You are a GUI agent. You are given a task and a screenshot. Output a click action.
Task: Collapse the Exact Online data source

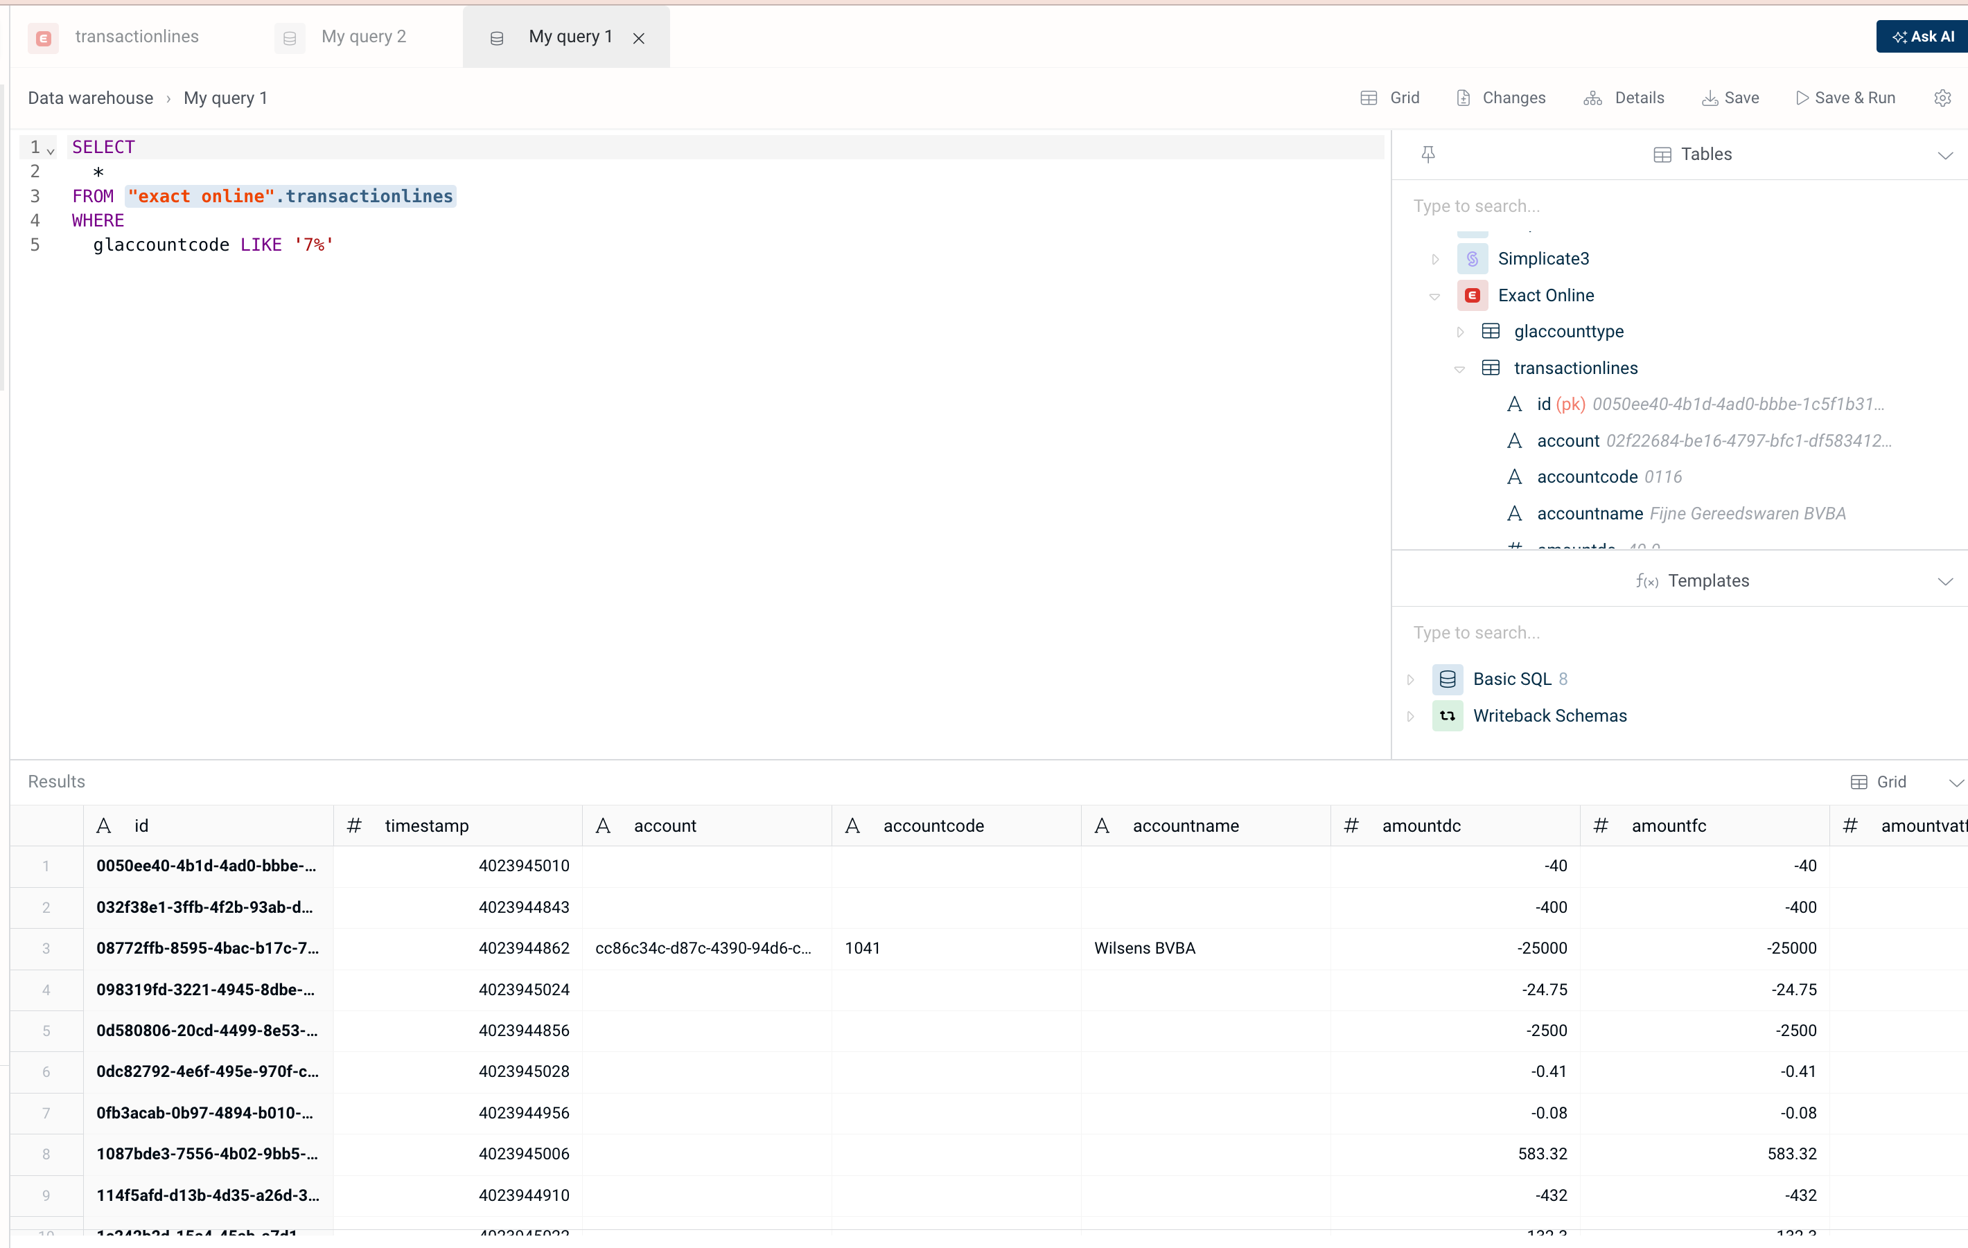click(1434, 296)
